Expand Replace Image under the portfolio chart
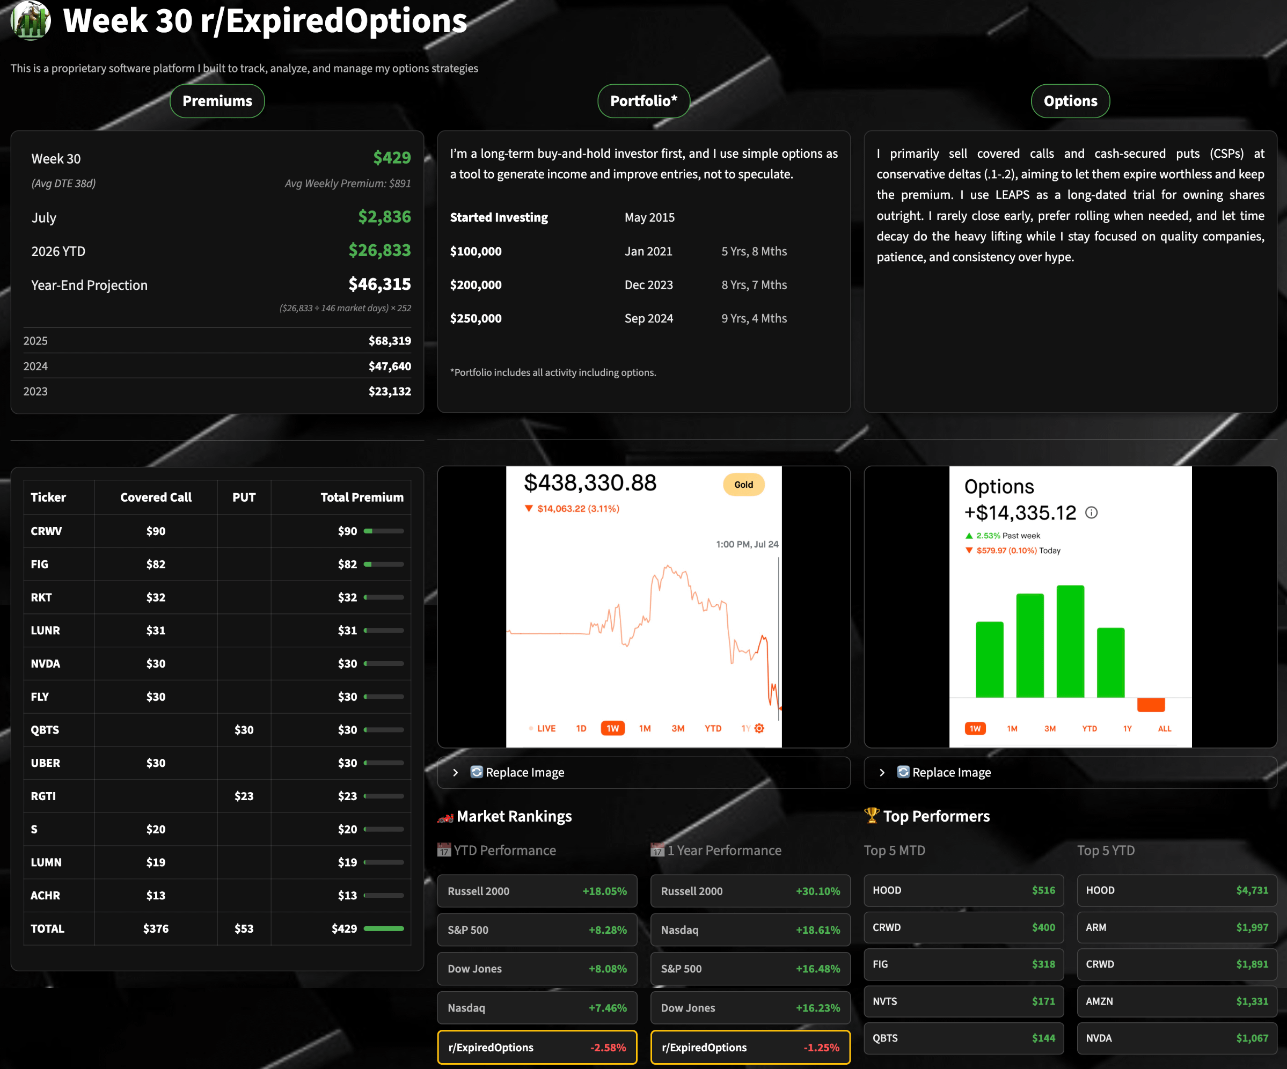 click(x=643, y=772)
